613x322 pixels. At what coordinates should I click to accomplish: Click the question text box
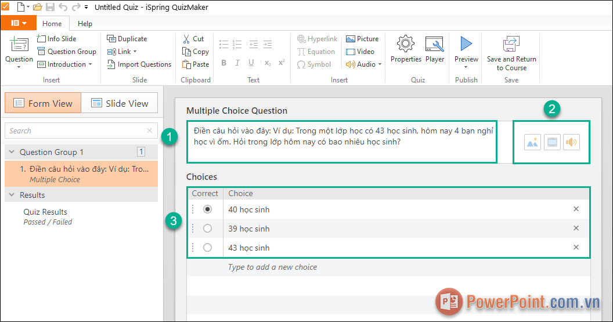[342, 142]
